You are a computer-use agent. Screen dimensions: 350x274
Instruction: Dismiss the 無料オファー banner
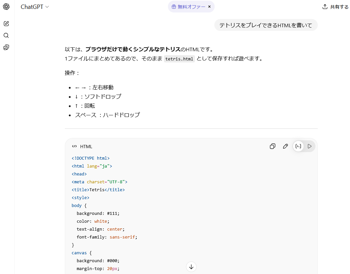209,7
